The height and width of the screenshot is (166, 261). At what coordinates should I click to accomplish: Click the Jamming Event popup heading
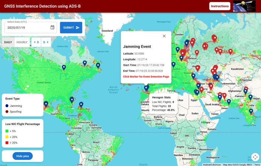(x=137, y=46)
